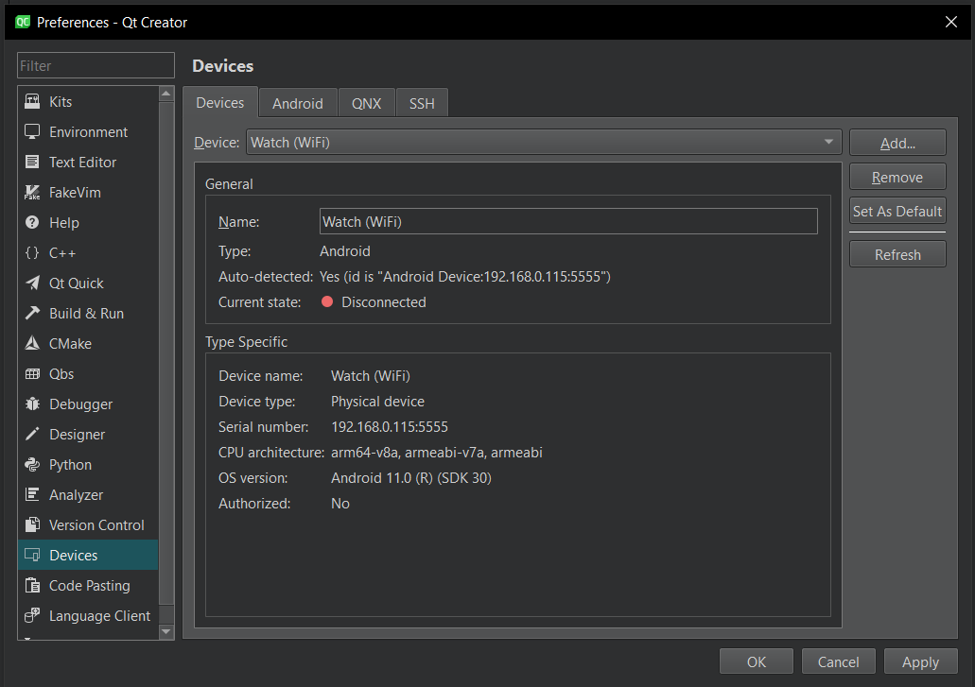Click the category list scrollbar thumb
Screen dimensions: 975x687
pyautogui.click(x=166, y=353)
